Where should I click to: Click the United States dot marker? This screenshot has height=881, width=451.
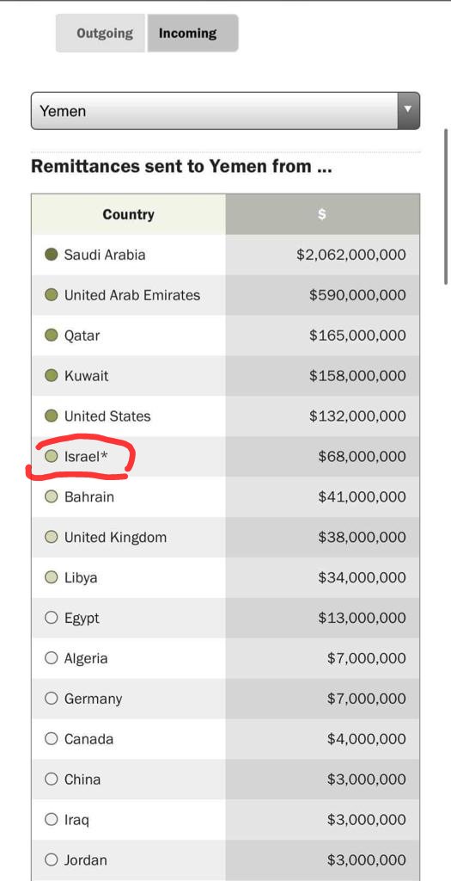(51, 416)
